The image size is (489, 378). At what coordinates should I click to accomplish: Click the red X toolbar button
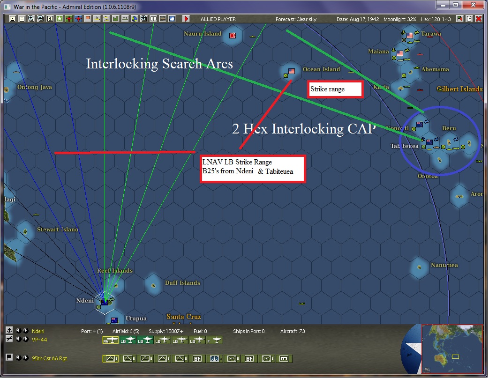(x=478, y=19)
